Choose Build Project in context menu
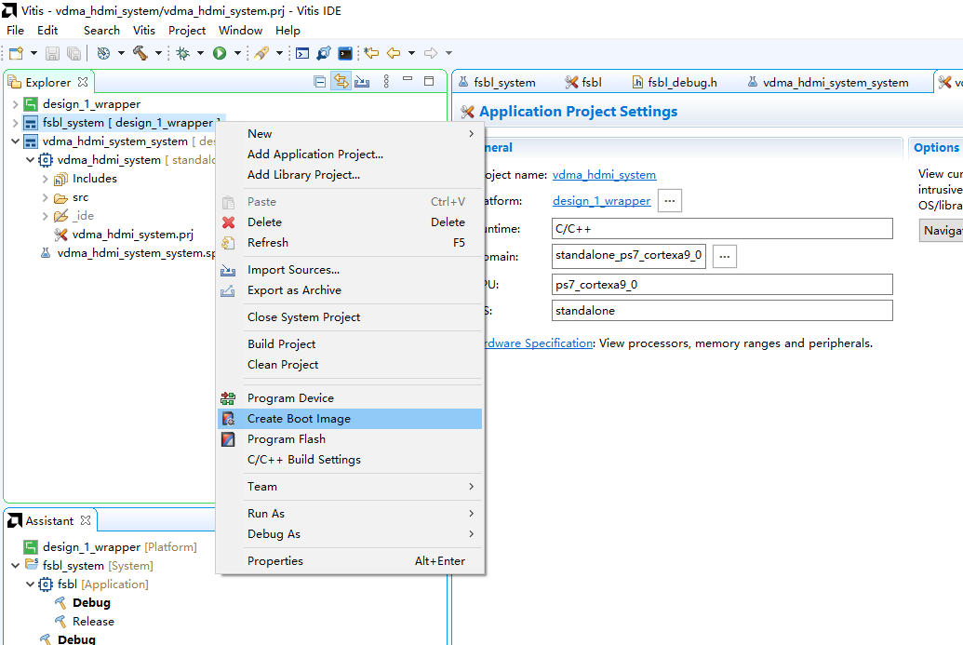 click(x=350, y=344)
